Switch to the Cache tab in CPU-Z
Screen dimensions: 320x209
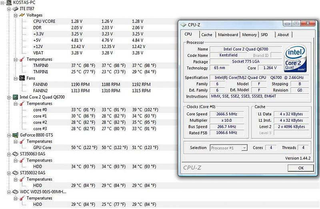point(207,35)
